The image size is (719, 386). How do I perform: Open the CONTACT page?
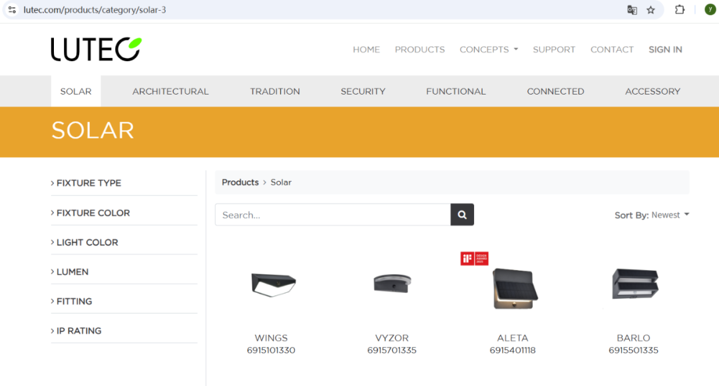(612, 49)
